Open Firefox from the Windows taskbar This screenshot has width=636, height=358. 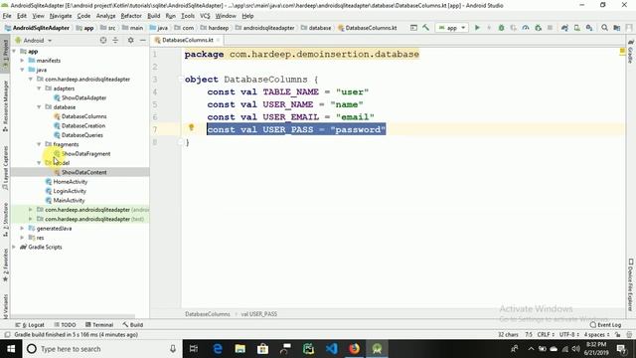click(x=354, y=349)
